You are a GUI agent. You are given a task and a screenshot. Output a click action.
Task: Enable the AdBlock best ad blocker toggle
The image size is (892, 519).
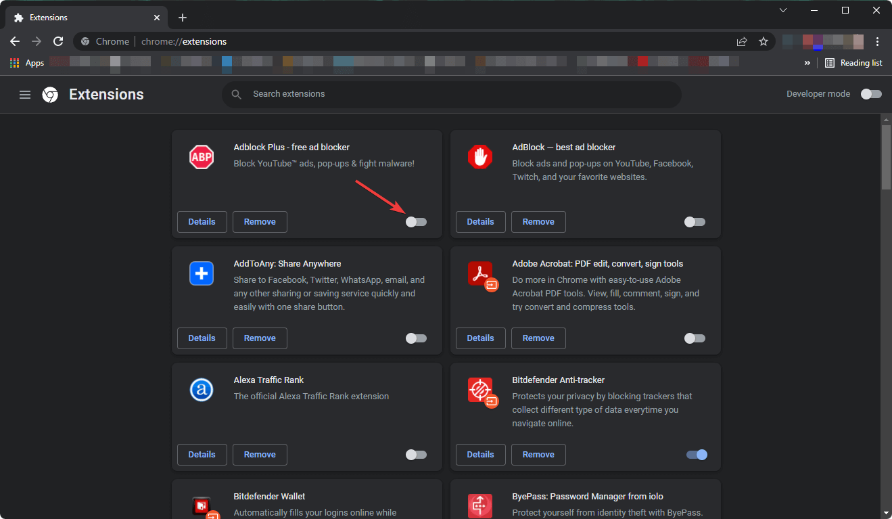695,222
